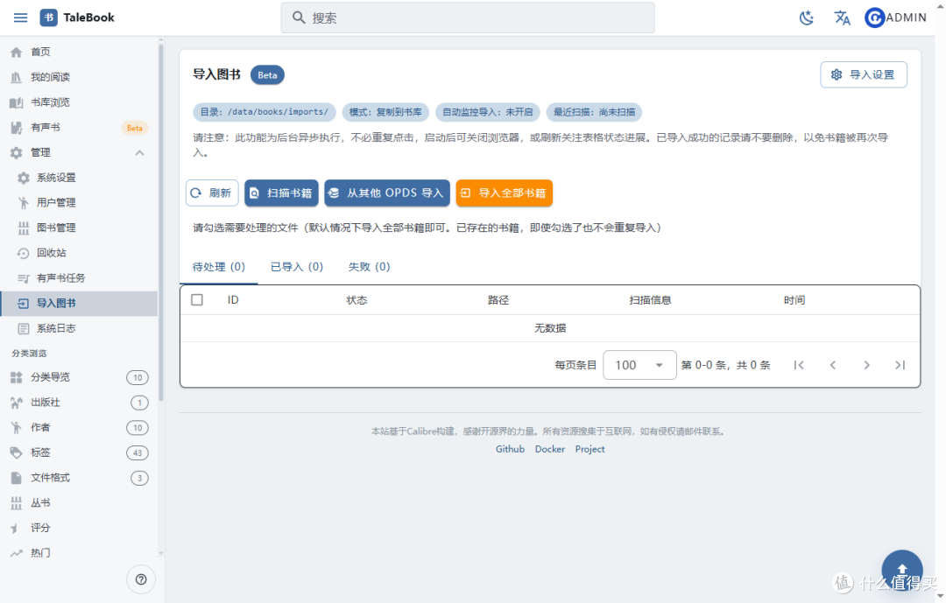The image size is (946, 603).
Task: Click the 扫描书籍 button
Action: (281, 193)
